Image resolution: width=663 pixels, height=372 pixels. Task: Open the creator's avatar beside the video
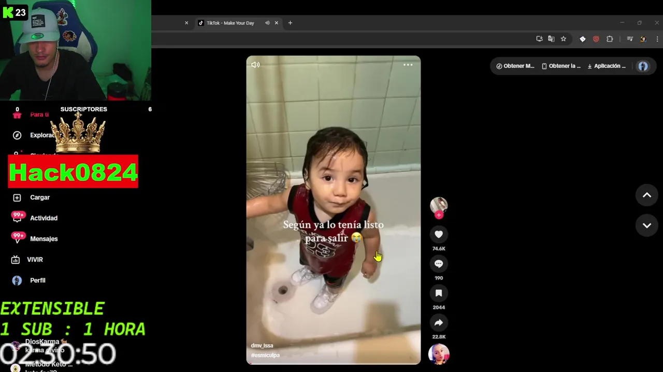pyautogui.click(x=439, y=205)
